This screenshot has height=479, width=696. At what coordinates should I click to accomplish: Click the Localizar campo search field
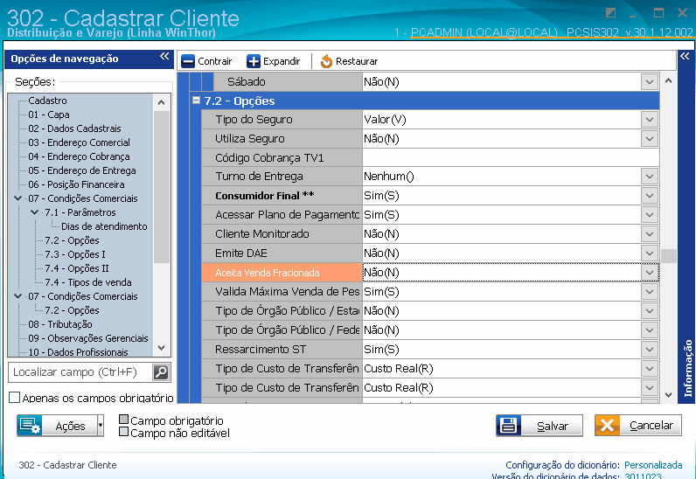tap(80, 372)
